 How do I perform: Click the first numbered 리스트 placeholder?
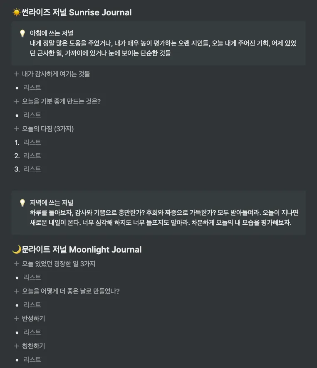[32, 142]
